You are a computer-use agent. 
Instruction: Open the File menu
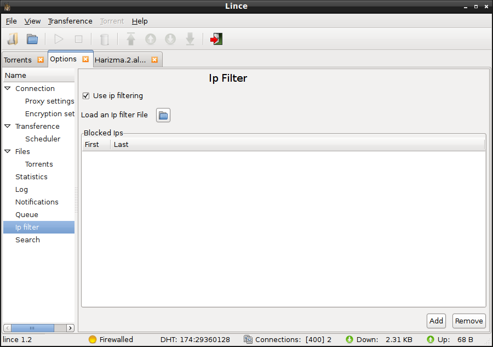click(12, 21)
